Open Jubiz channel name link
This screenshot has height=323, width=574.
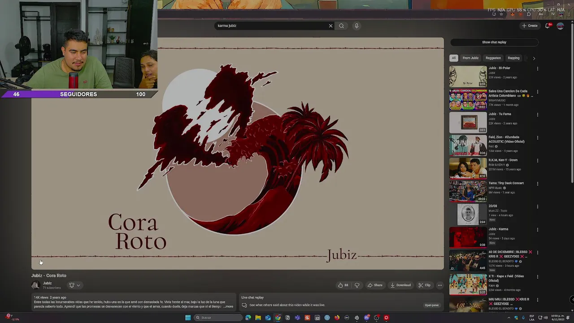[x=47, y=283]
